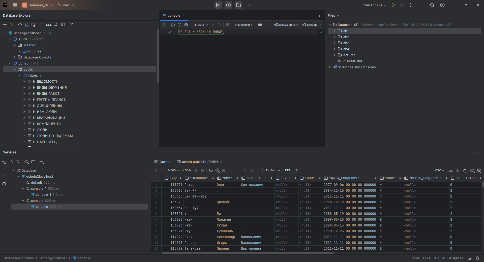Viewport: 484px width, 262px height.
Task: Switch to the Output tab
Action: pyautogui.click(x=163, y=162)
